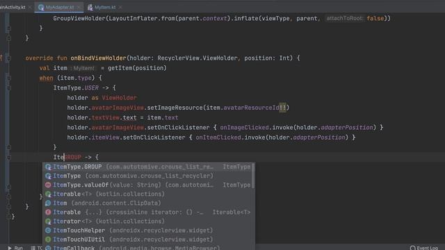Open the Run tool window

15,248
